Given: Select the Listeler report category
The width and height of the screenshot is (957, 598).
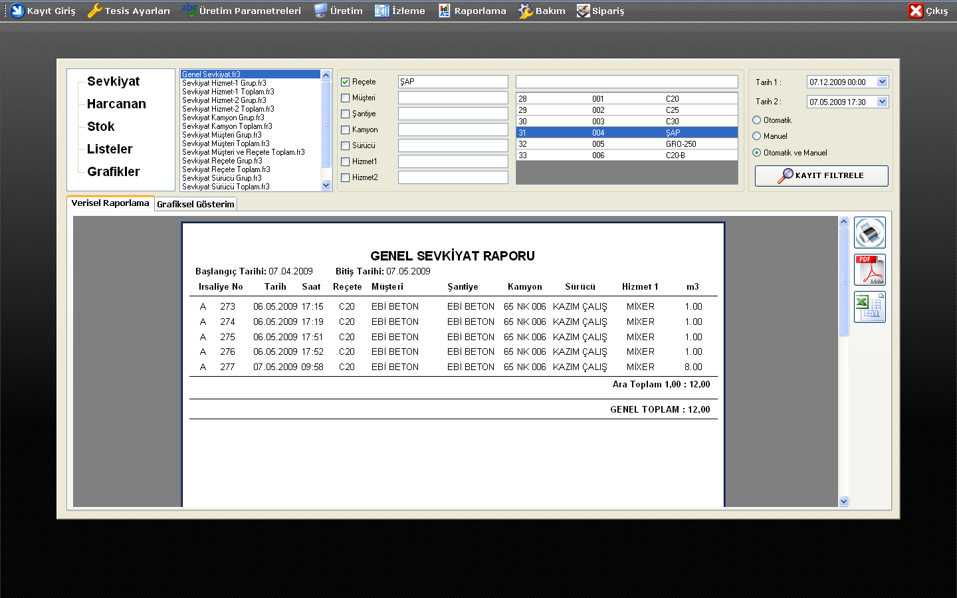Looking at the screenshot, I should (x=110, y=149).
